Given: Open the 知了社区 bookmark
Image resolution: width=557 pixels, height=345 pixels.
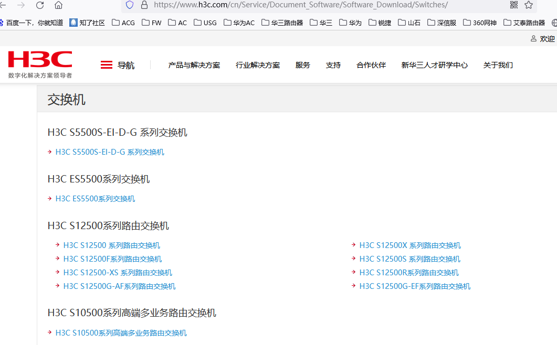Looking at the screenshot, I should click(87, 23).
